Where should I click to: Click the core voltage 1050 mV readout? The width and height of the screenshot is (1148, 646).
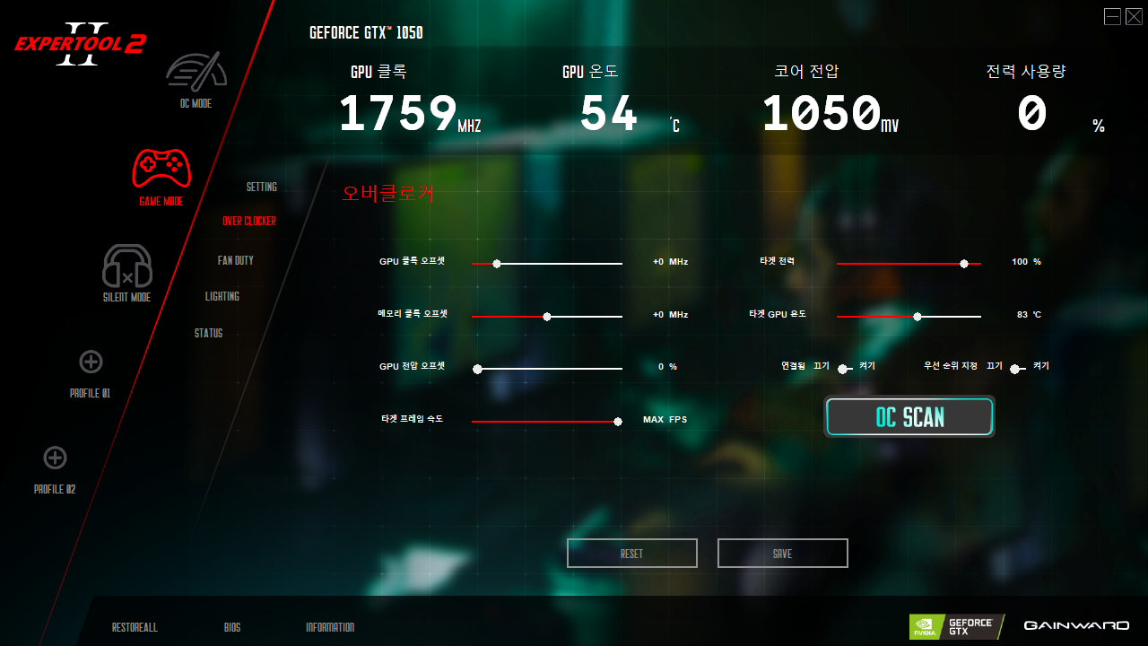click(831, 114)
